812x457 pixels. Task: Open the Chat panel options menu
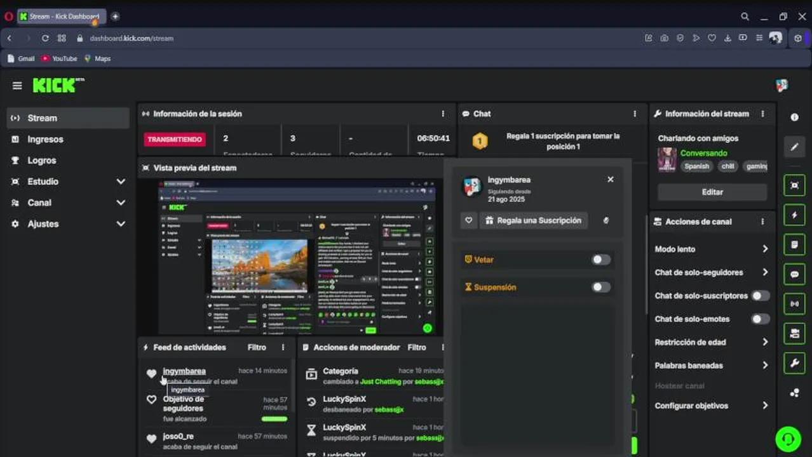(x=634, y=114)
